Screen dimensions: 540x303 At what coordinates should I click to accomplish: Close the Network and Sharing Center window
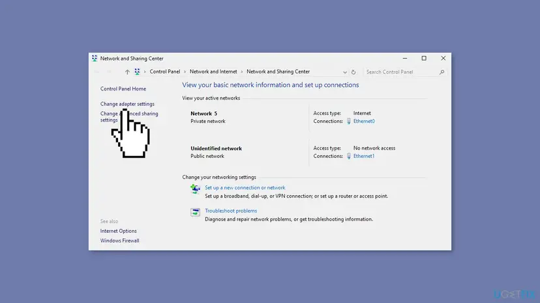point(443,59)
